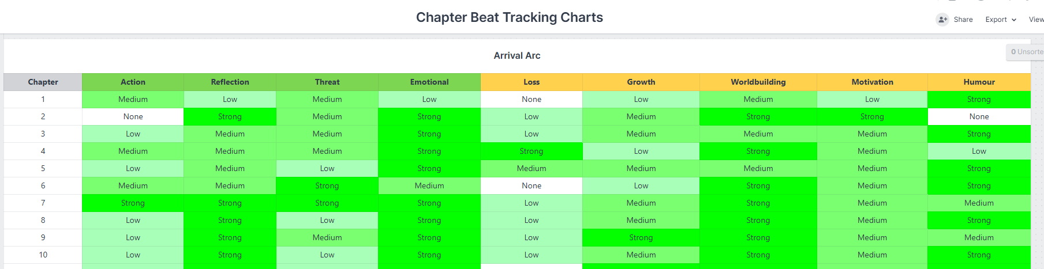The width and height of the screenshot is (1044, 269).
Task: Open the Unsorted panel button
Action: coord(1026,52)
